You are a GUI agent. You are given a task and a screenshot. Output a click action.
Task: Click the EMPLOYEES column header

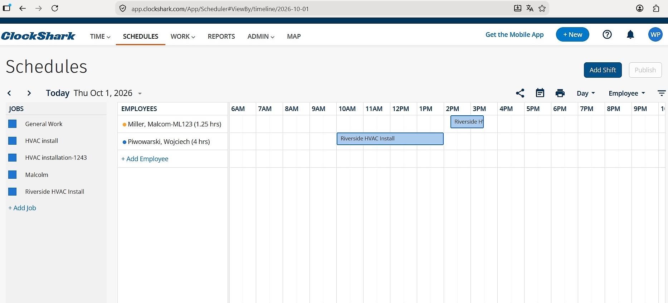[x=139, y=109]
